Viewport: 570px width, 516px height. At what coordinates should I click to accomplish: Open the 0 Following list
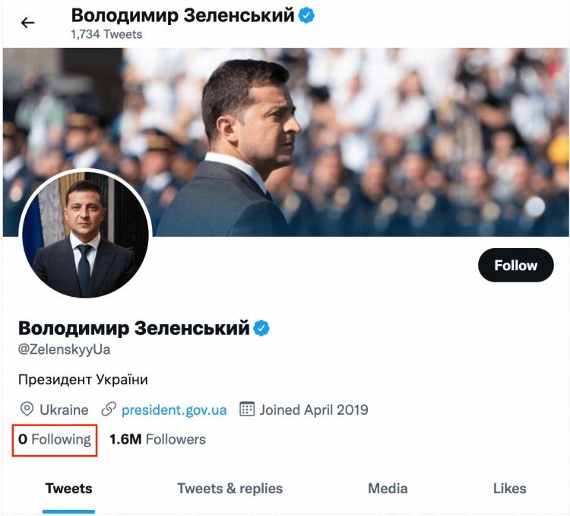coord(55,439)
